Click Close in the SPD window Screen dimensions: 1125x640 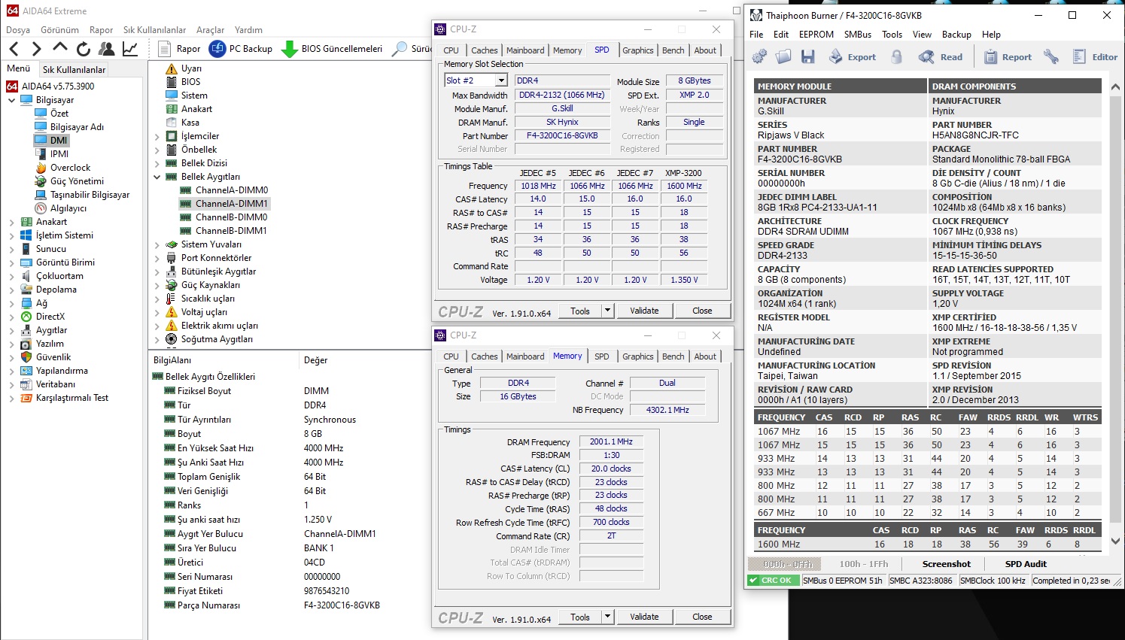coord(702,311)
